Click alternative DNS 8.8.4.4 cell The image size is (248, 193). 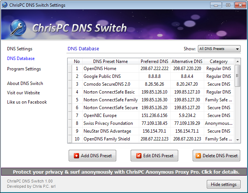tap(187, 76)
